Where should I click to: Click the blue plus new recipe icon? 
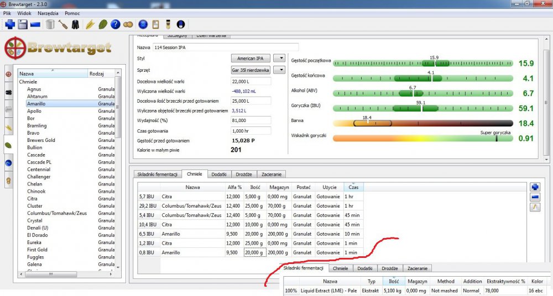pyautogui.click(x=9, y=24)
